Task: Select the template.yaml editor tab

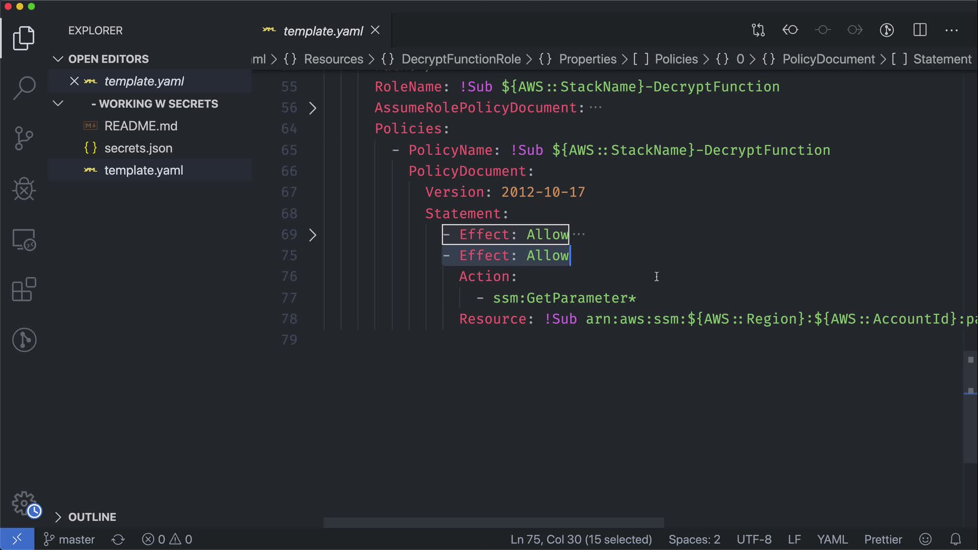Action: click(323, 31)
